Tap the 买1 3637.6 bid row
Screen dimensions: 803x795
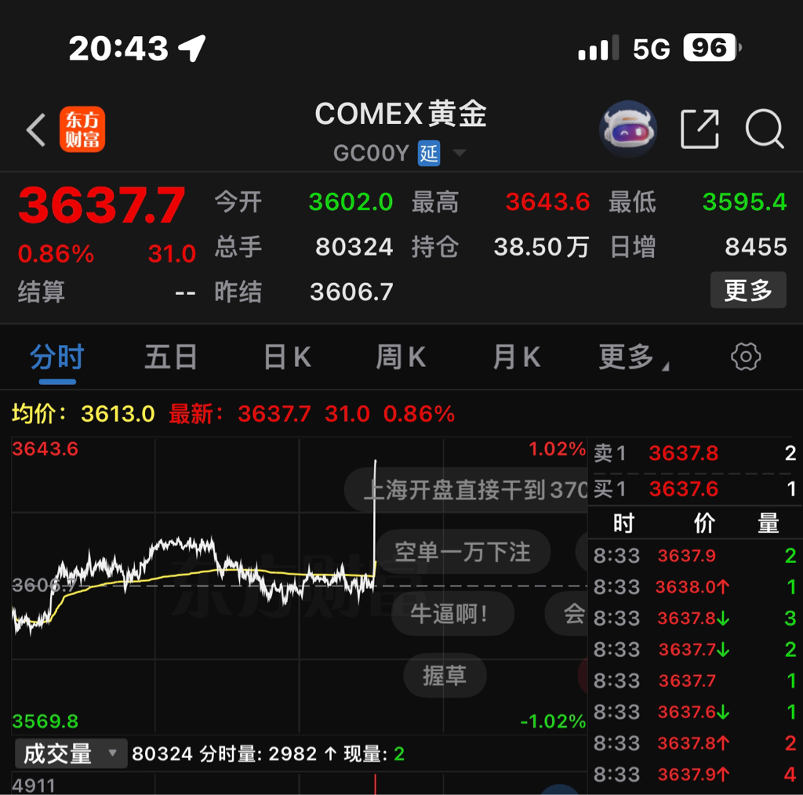tap(695, 489)
